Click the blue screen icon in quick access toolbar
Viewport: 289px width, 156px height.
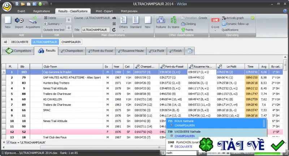(x=34, y=4)
